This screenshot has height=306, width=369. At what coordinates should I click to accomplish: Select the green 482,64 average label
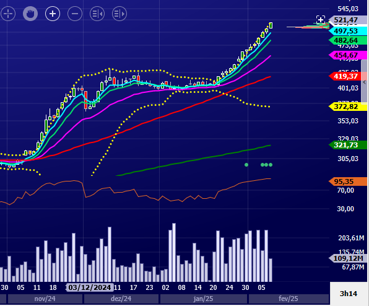tap(347, 40)
